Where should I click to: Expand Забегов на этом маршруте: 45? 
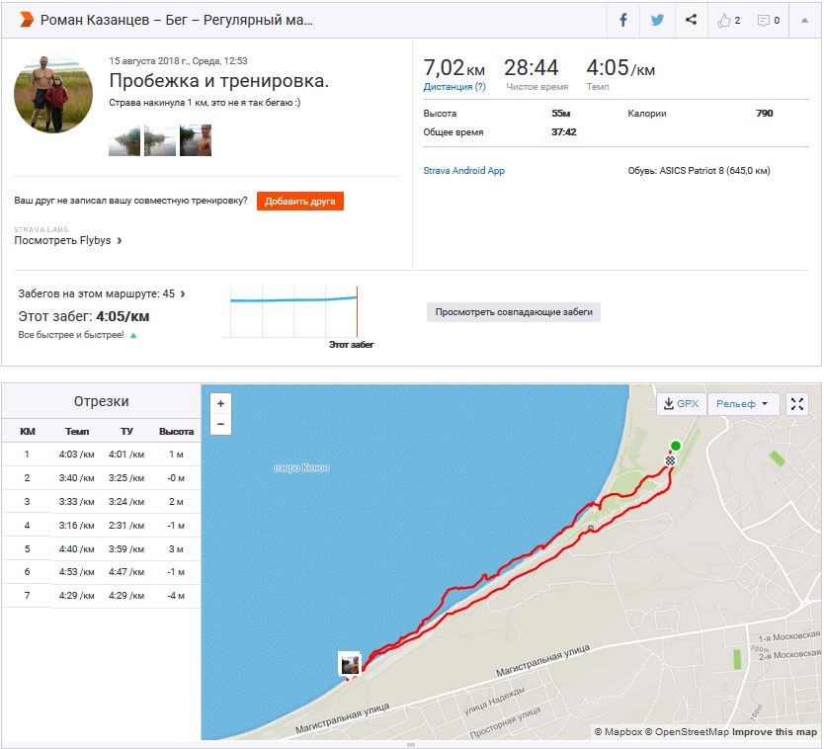(102, 293)
